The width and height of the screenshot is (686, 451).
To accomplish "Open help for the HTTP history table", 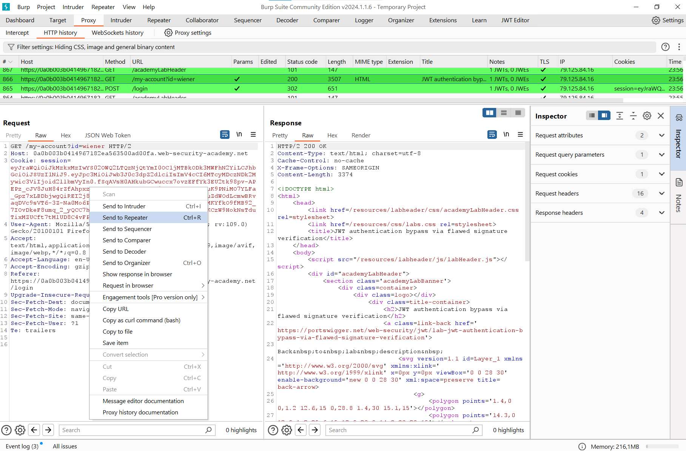I will 665,47.
